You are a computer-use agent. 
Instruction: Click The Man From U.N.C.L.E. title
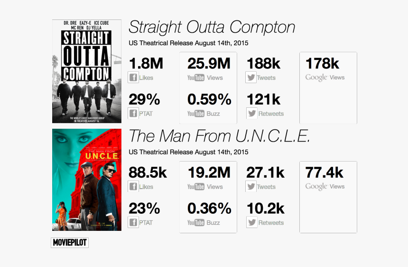pos(219,136)
